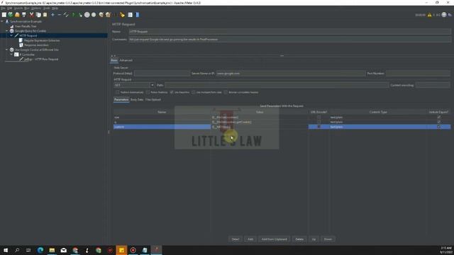Image resolution: width=454 pixels, height=255 pixels.
Task: Click the Path input field
Action: (x=277, y=85)
